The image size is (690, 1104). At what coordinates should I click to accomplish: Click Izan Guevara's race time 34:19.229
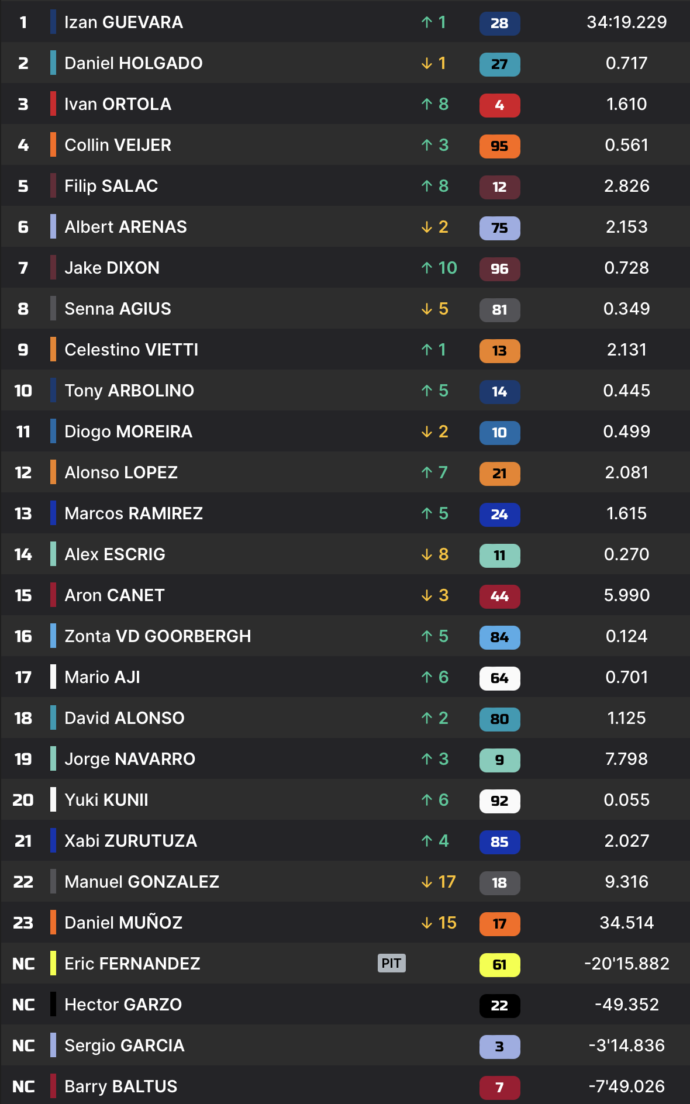(626, 22)
